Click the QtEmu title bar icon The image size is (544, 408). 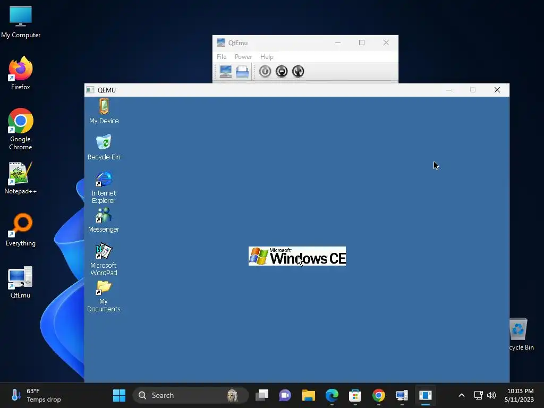pyautogui.click(x=221, y=42)
